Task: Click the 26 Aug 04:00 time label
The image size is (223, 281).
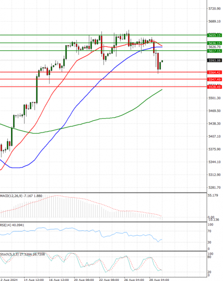Action: click(x=134, y=280)
